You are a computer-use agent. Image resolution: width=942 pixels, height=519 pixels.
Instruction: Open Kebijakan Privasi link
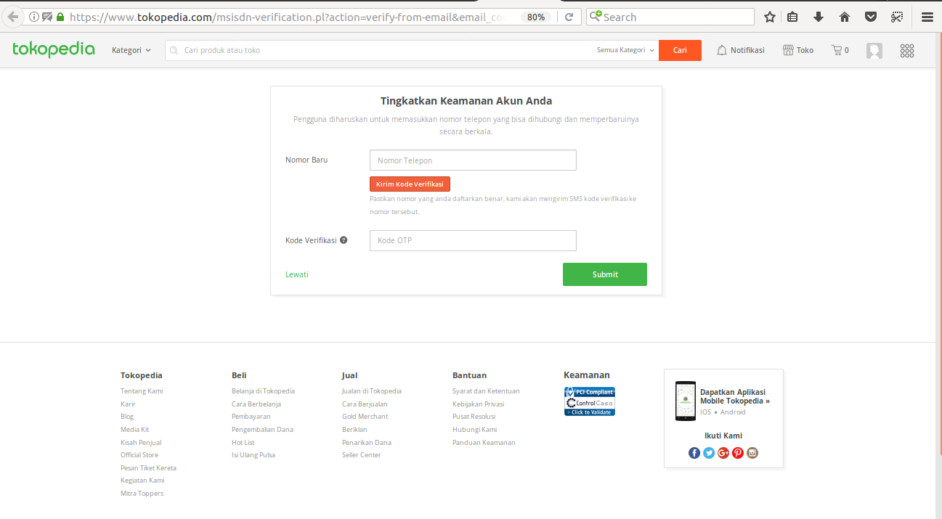click(478, 404)
